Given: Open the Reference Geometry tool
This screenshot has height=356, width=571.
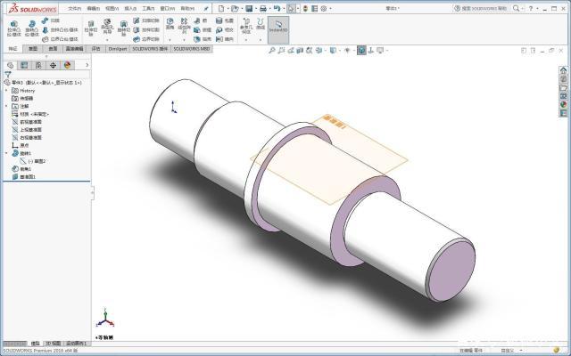Looking at the screenshot, I should pos(246,26).
